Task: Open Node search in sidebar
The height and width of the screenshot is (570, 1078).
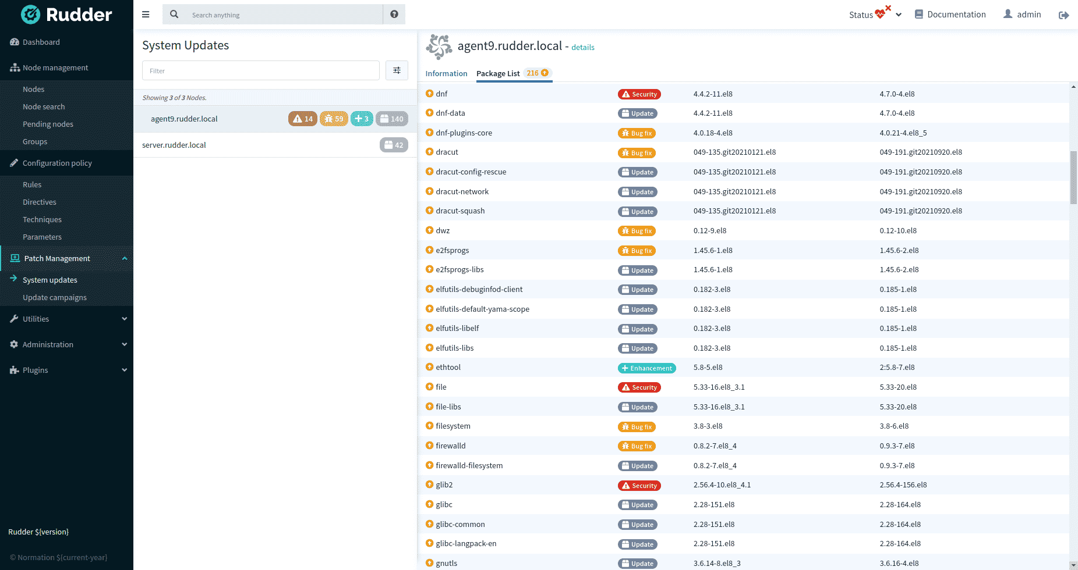Action: coord(44,106)
